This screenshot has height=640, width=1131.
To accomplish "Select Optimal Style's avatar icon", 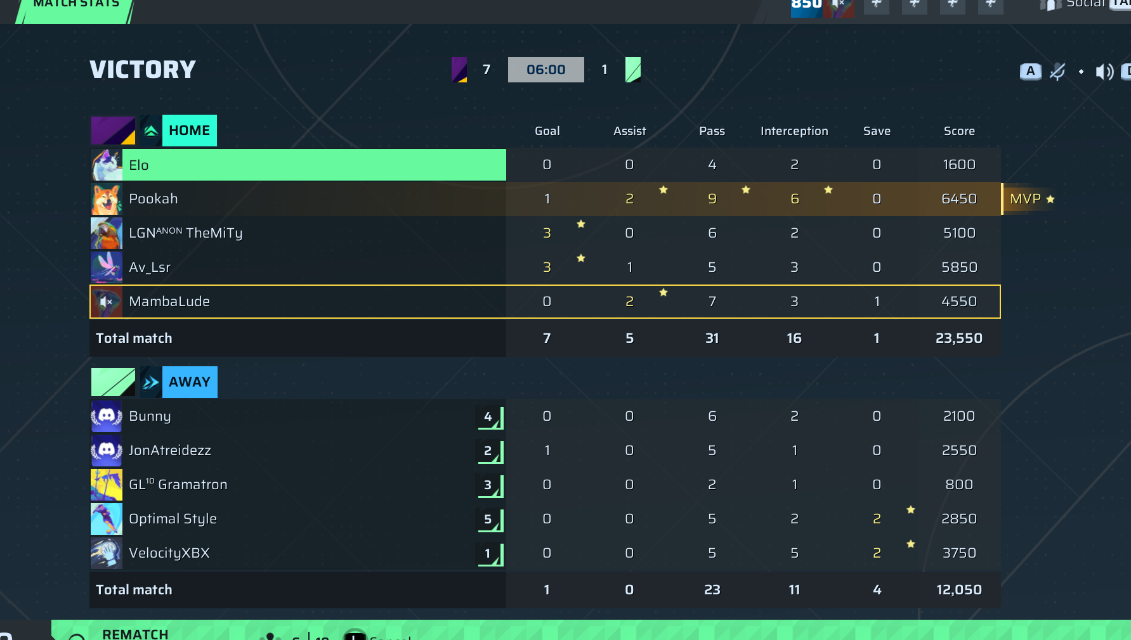I will point(107,519).
